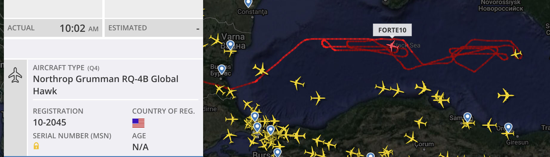The width and height of the screenshot is (550, 157).
Task: Select the airport pin near Bursa
Action: [x=277, y=152]
